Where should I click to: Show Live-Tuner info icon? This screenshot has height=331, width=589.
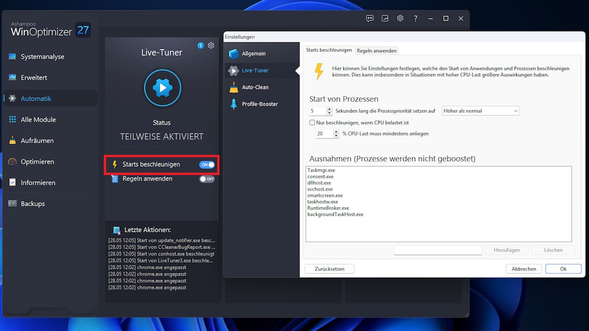click(x=201, y=45)
